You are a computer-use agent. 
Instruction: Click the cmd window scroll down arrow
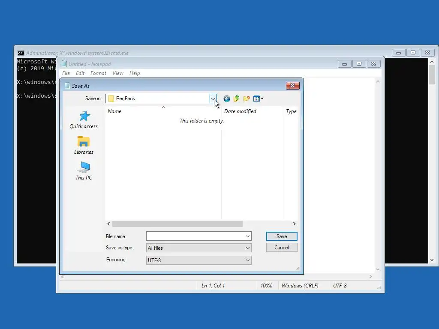(x=432, y=260)
